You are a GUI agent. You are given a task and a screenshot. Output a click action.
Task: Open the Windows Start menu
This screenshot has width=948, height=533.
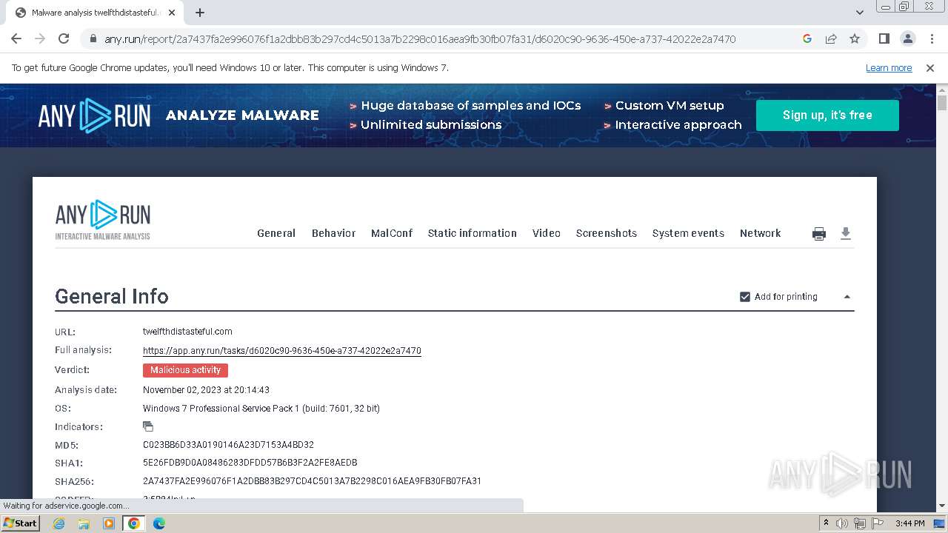(21, 523)
